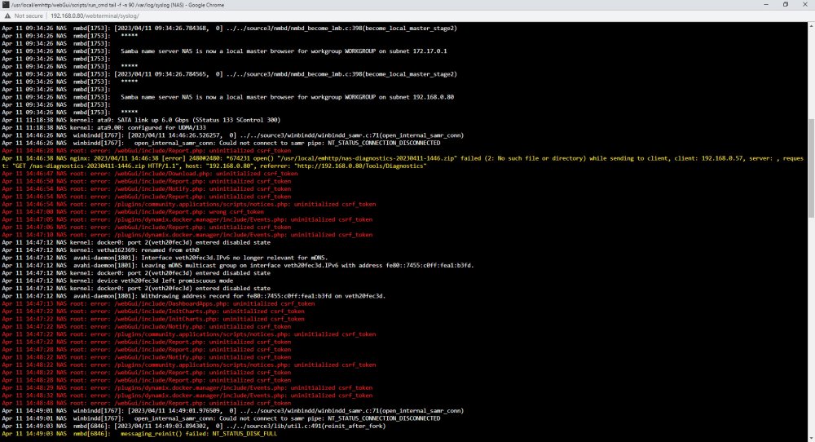Click the nmbd[6846] reinit_after_fork line
The height and width of the screenshot is (442, 815).
click(194, 426)
